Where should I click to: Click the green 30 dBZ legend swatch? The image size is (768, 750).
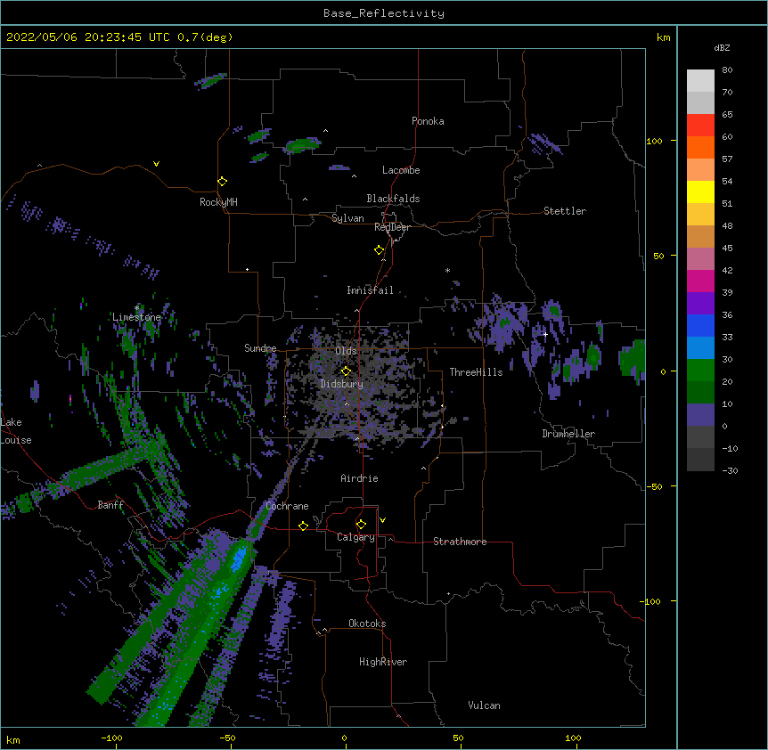[x=700, y=371]
